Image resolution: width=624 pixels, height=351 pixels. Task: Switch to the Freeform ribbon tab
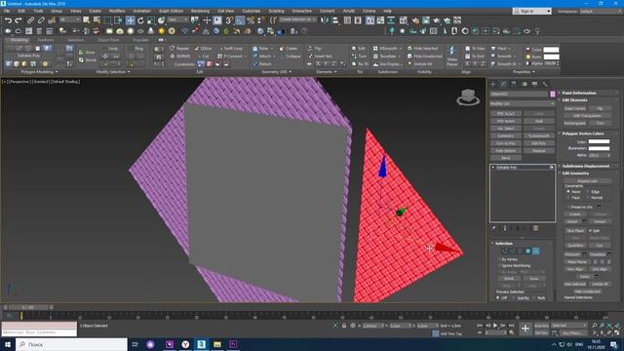tap(46, 40)
